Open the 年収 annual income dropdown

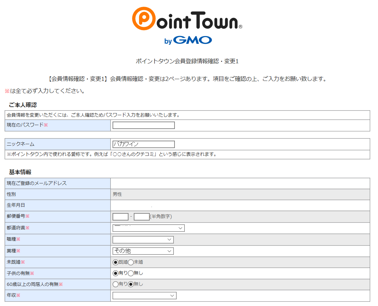144,296
